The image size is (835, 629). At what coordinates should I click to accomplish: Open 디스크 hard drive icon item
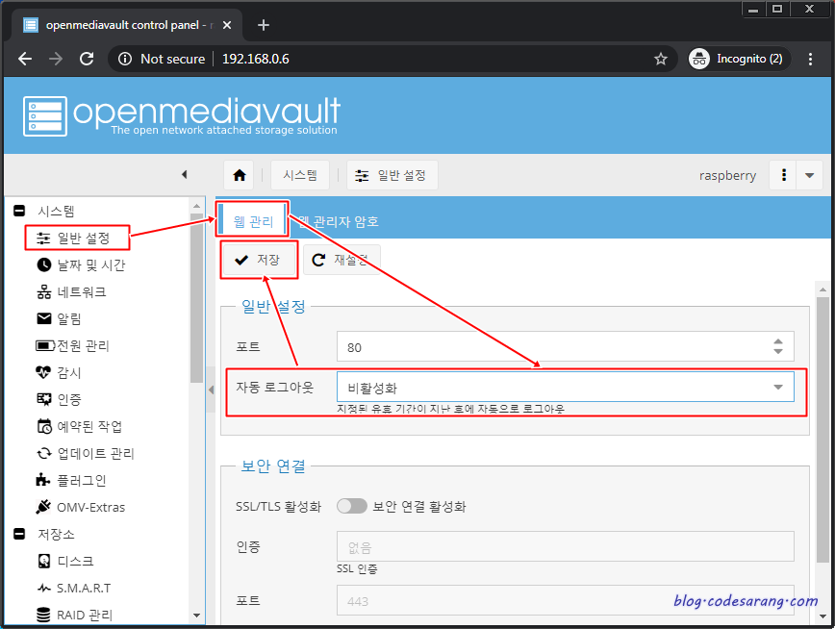pos(65,561)
